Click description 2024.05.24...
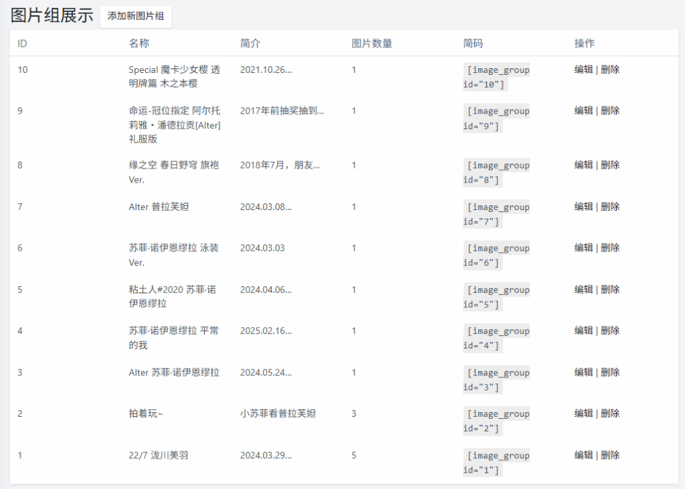Viewport: 685px width, 489px height. (x=266, y=373)
